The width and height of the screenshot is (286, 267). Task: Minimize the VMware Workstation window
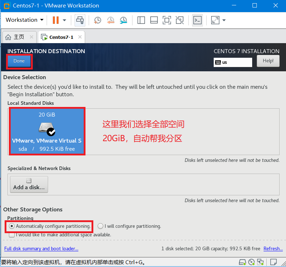point(234,5)
